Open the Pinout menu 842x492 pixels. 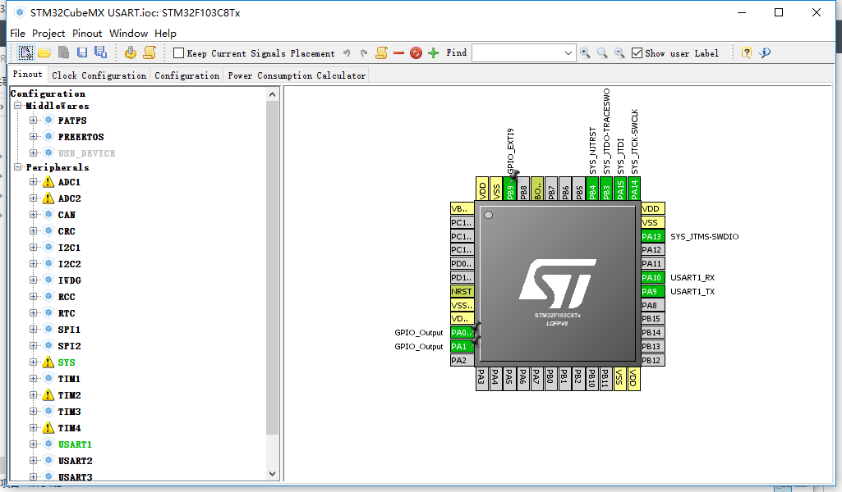coord(87,34)
